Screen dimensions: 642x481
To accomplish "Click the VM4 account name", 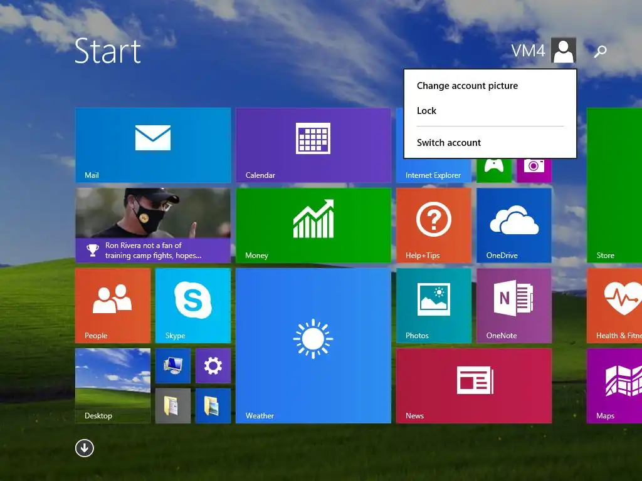I will point(528,51).
